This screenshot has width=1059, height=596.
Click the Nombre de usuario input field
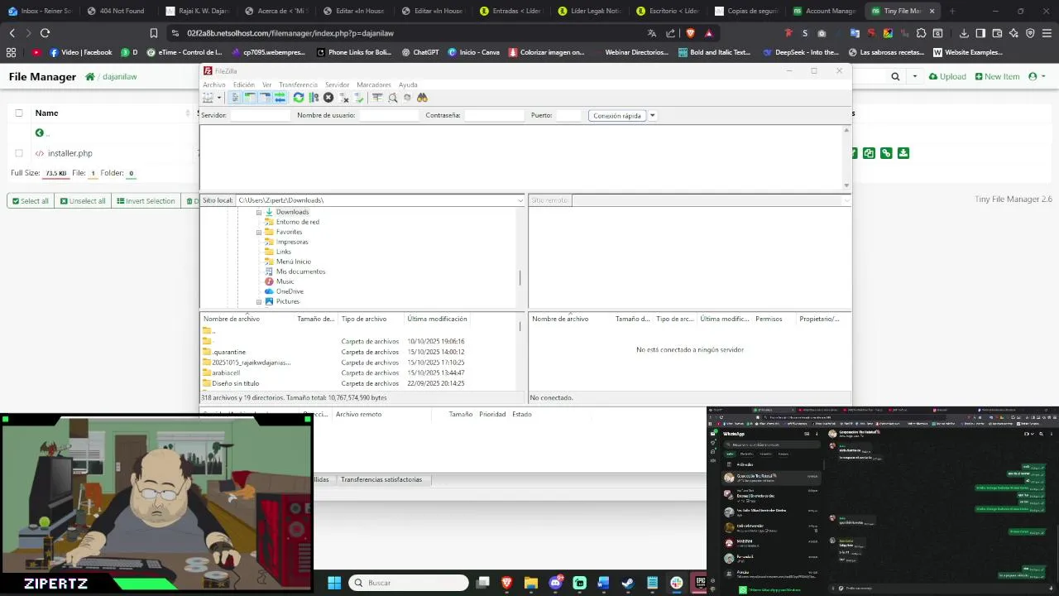tap(389, 116)
